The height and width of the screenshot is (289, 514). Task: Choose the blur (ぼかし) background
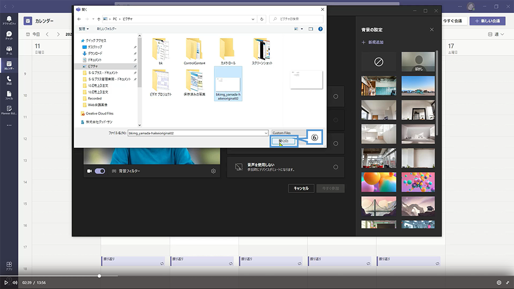tap(418, 62)
